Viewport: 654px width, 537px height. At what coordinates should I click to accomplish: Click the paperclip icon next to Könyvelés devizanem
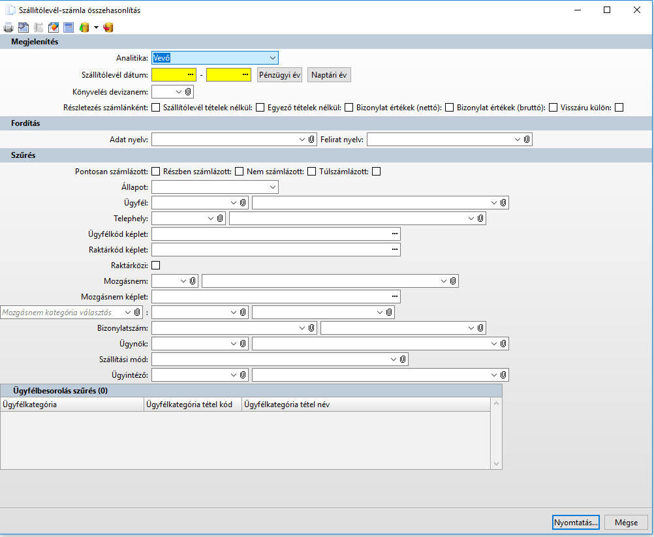(188, 92)
